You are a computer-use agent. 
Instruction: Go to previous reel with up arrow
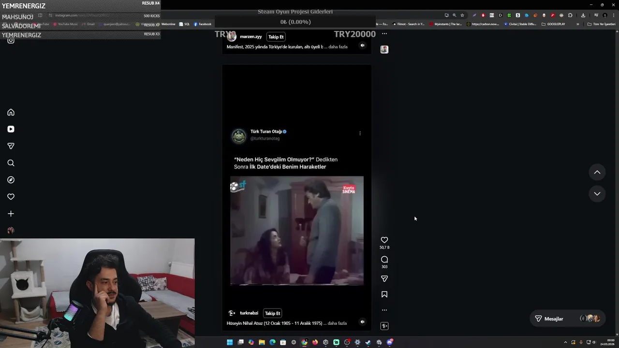click(x=597, y=172)
